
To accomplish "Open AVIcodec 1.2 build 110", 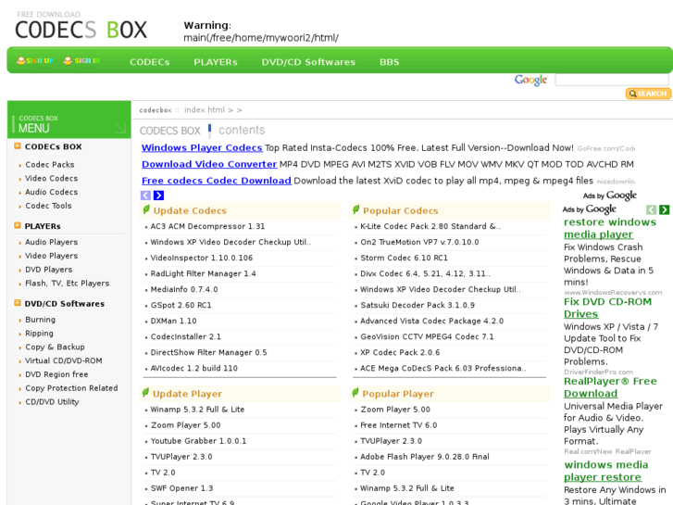I will coord(194,369).
